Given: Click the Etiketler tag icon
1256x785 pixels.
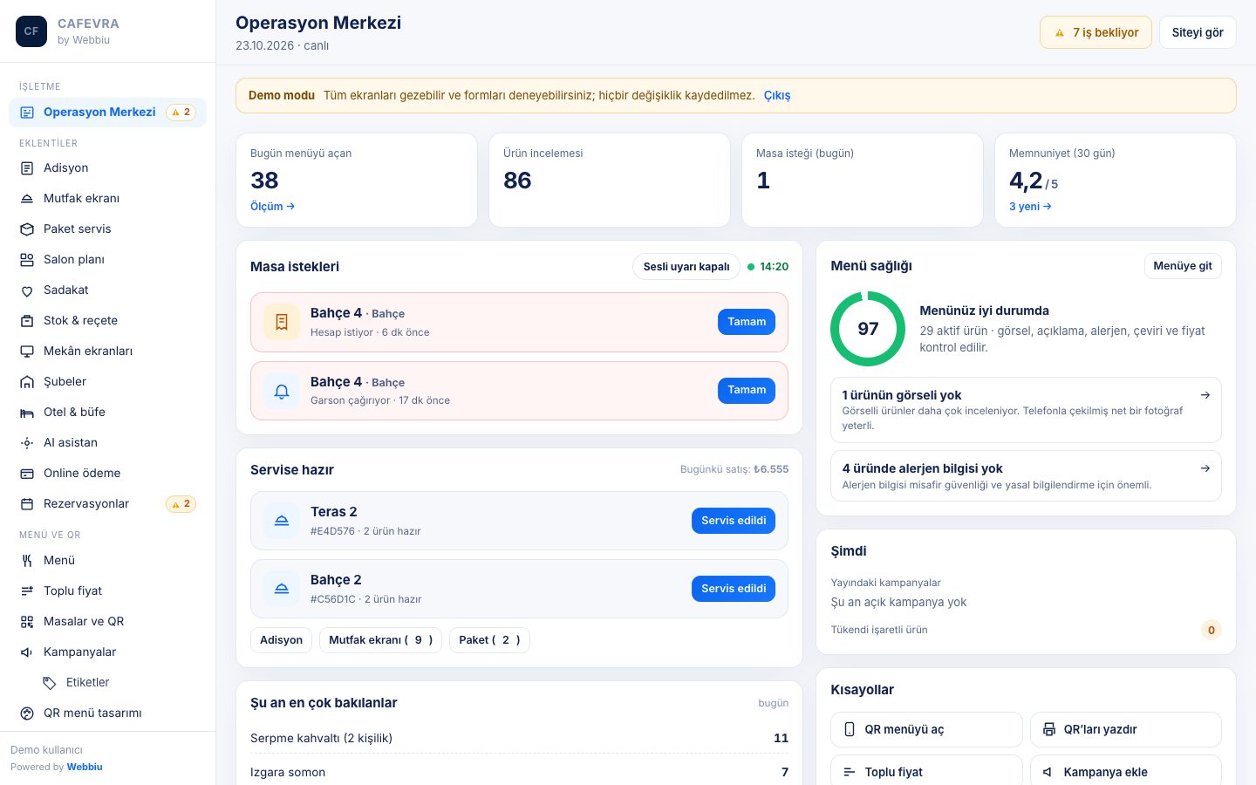Looking at the screenshot, I should 50,683.
